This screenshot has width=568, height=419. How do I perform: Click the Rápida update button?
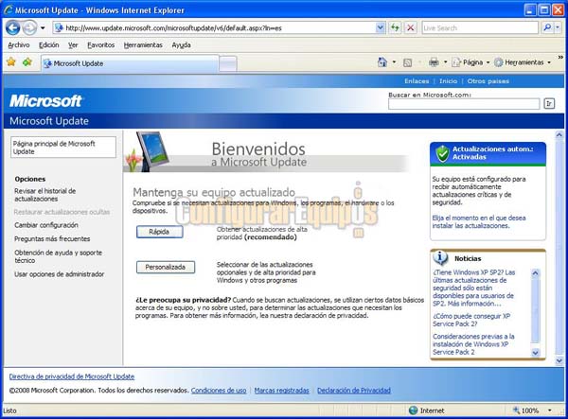(159, 232)
